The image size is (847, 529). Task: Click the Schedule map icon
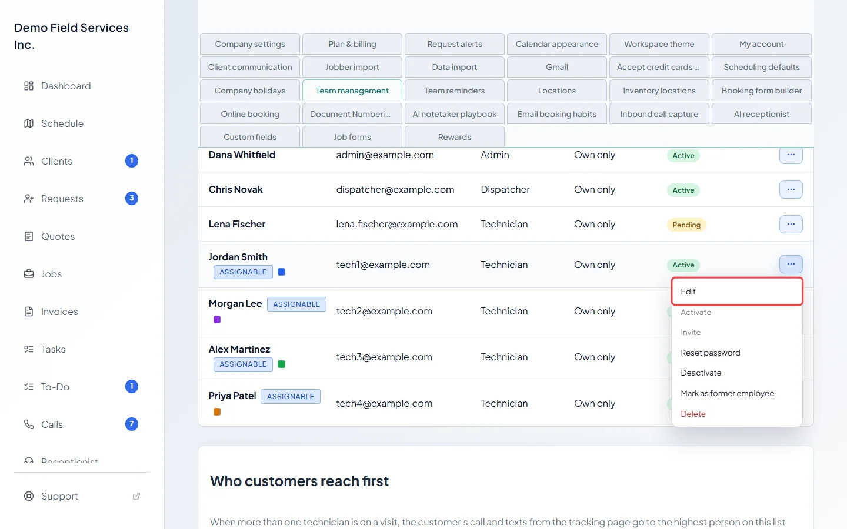click(29, 123)
